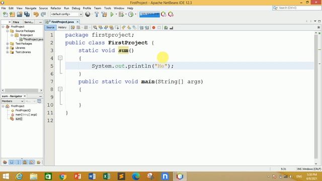Click the last icon on main toolbar
The image size is (322, 181).
point(171,15)
